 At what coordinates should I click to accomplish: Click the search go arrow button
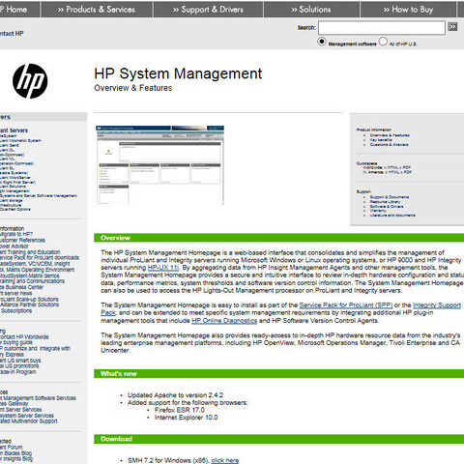point(452,27)
